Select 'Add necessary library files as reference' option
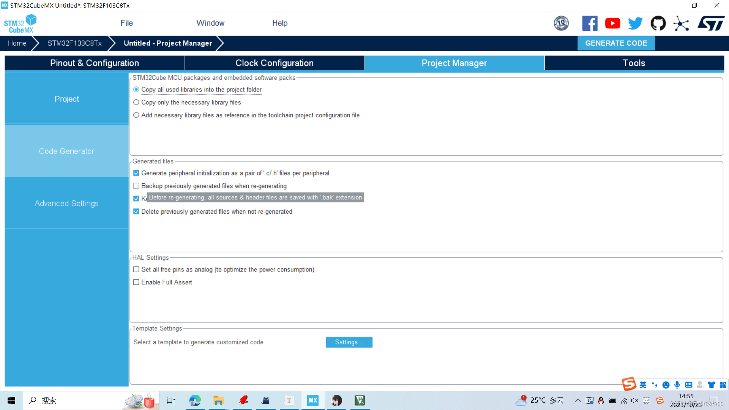 coord(246,115)
